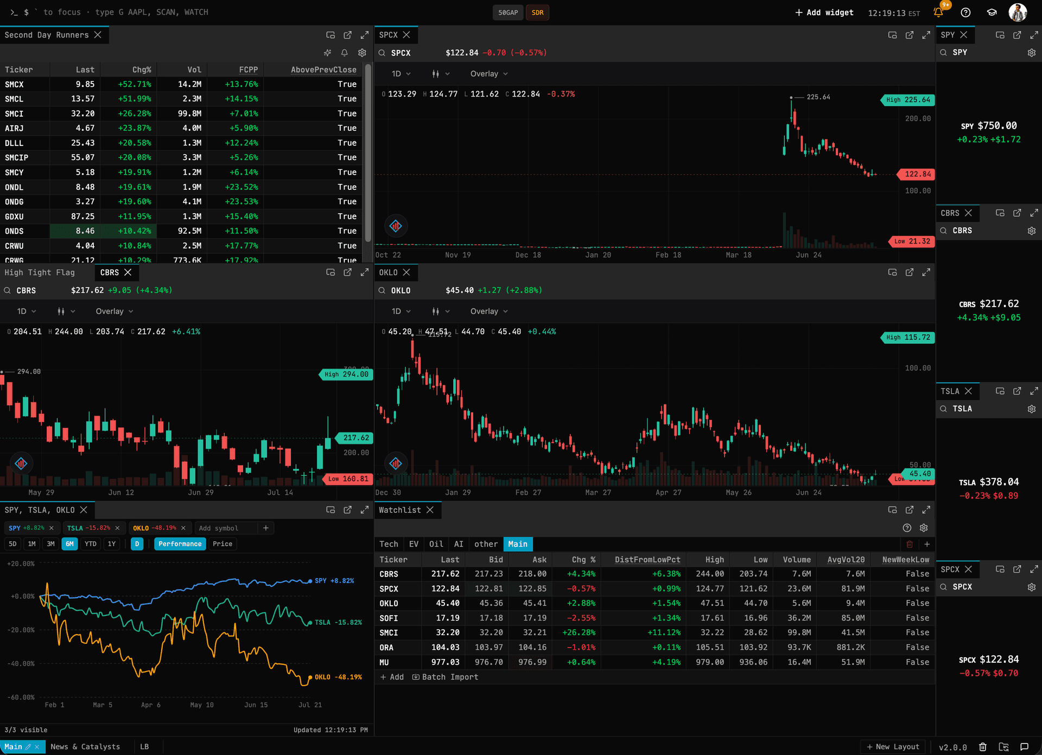
Task: Select the 1M range in comparison chart
Action: click(32, 544)
